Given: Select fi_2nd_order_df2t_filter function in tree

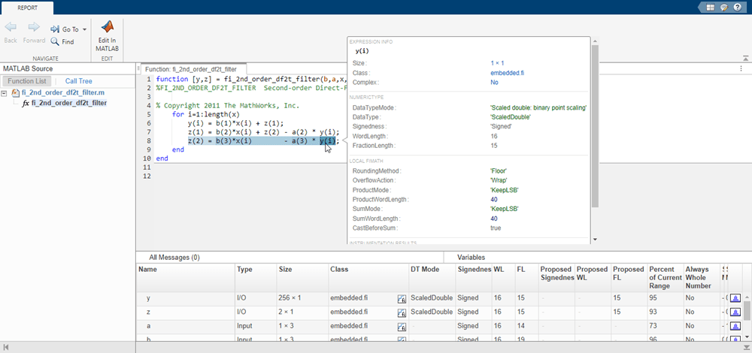Looking at the screenshot, I should pyautogui.click(x=68, y=103).
